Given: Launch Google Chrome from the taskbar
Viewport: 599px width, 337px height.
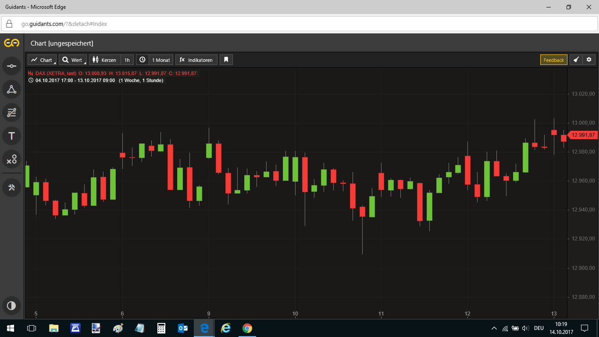Looking at the screenshot, I should [x=247, y=328].
